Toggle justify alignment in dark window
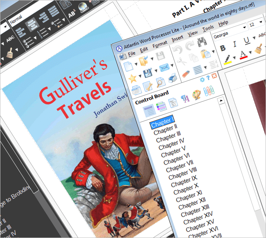The image size is (266, 238). point(54,11)
